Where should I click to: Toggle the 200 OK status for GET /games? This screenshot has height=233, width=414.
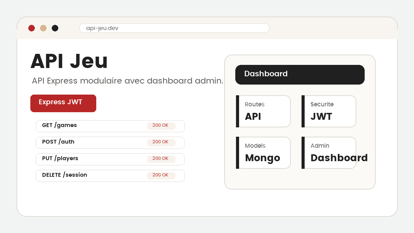click(x=161, y=126)
